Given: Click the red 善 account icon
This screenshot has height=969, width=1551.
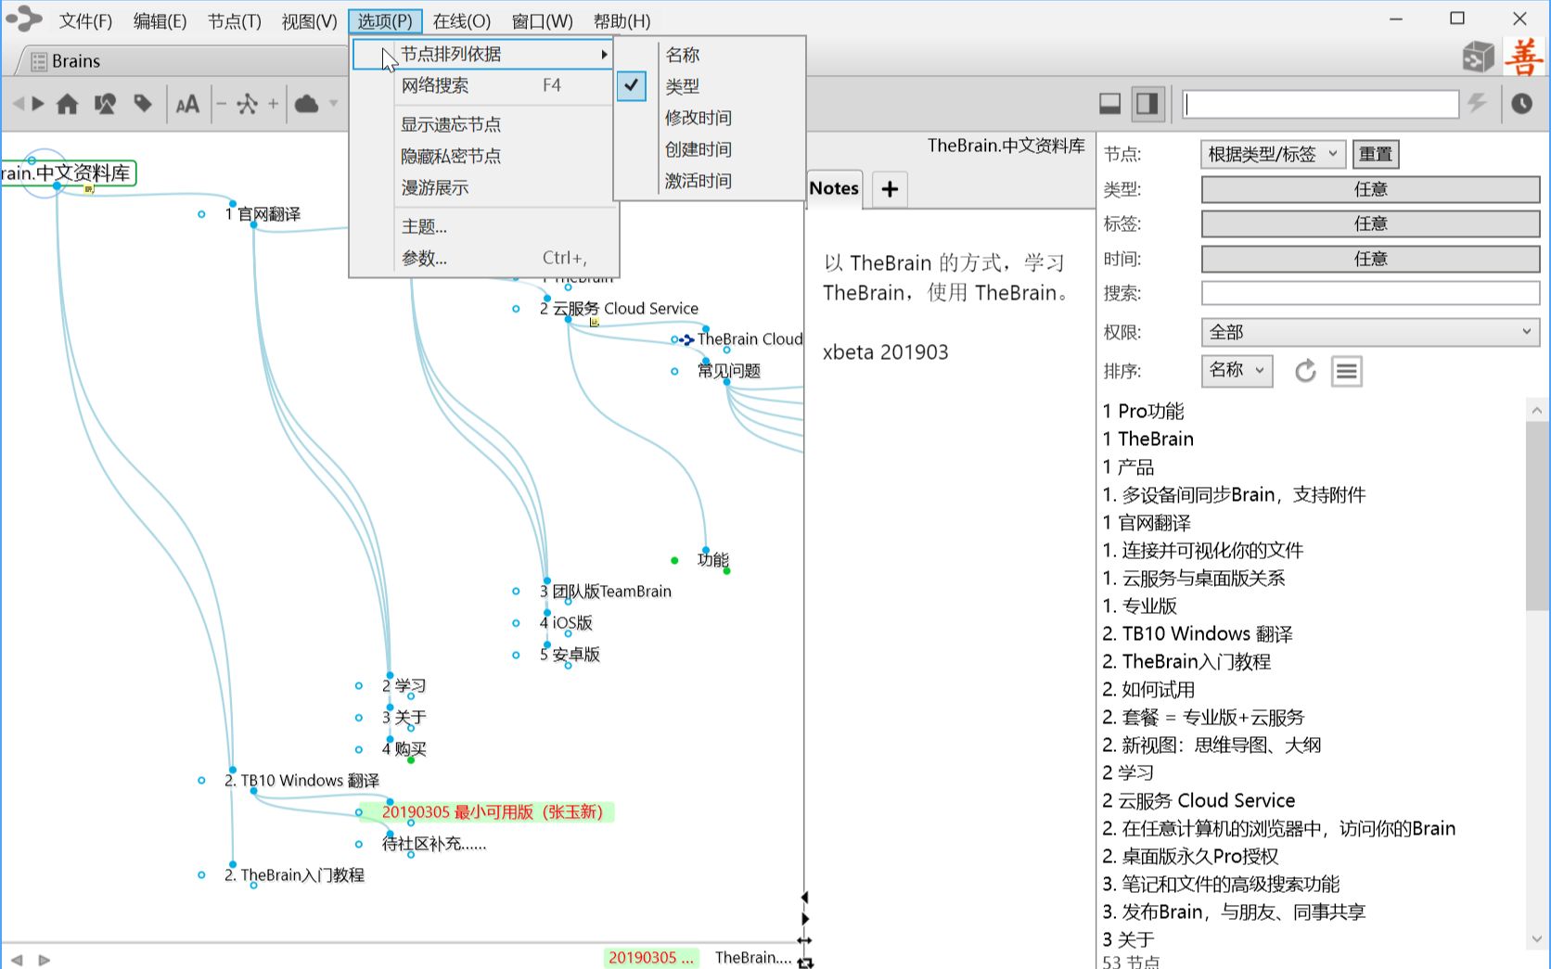Looking at the screenshot, I should pos(1523,57).
